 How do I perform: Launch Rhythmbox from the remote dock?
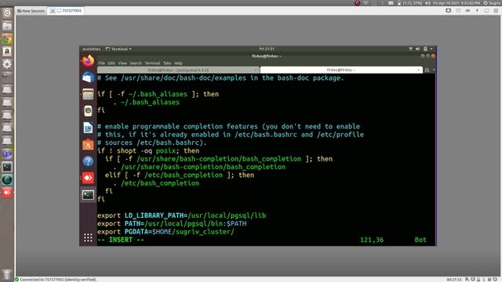pyautogui.click(x=88, y=111)
